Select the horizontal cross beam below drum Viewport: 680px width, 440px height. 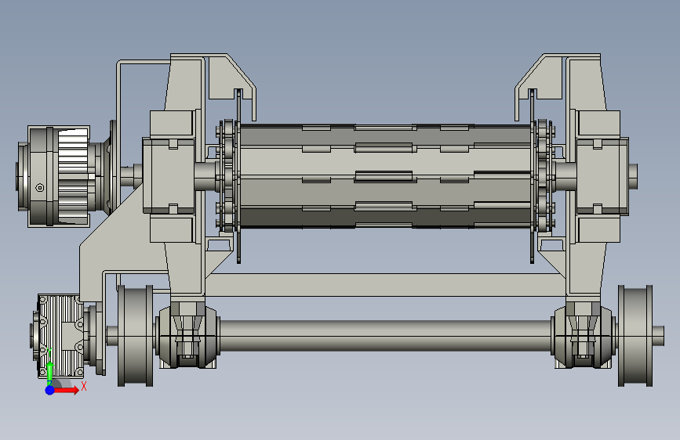click(385, 285)
